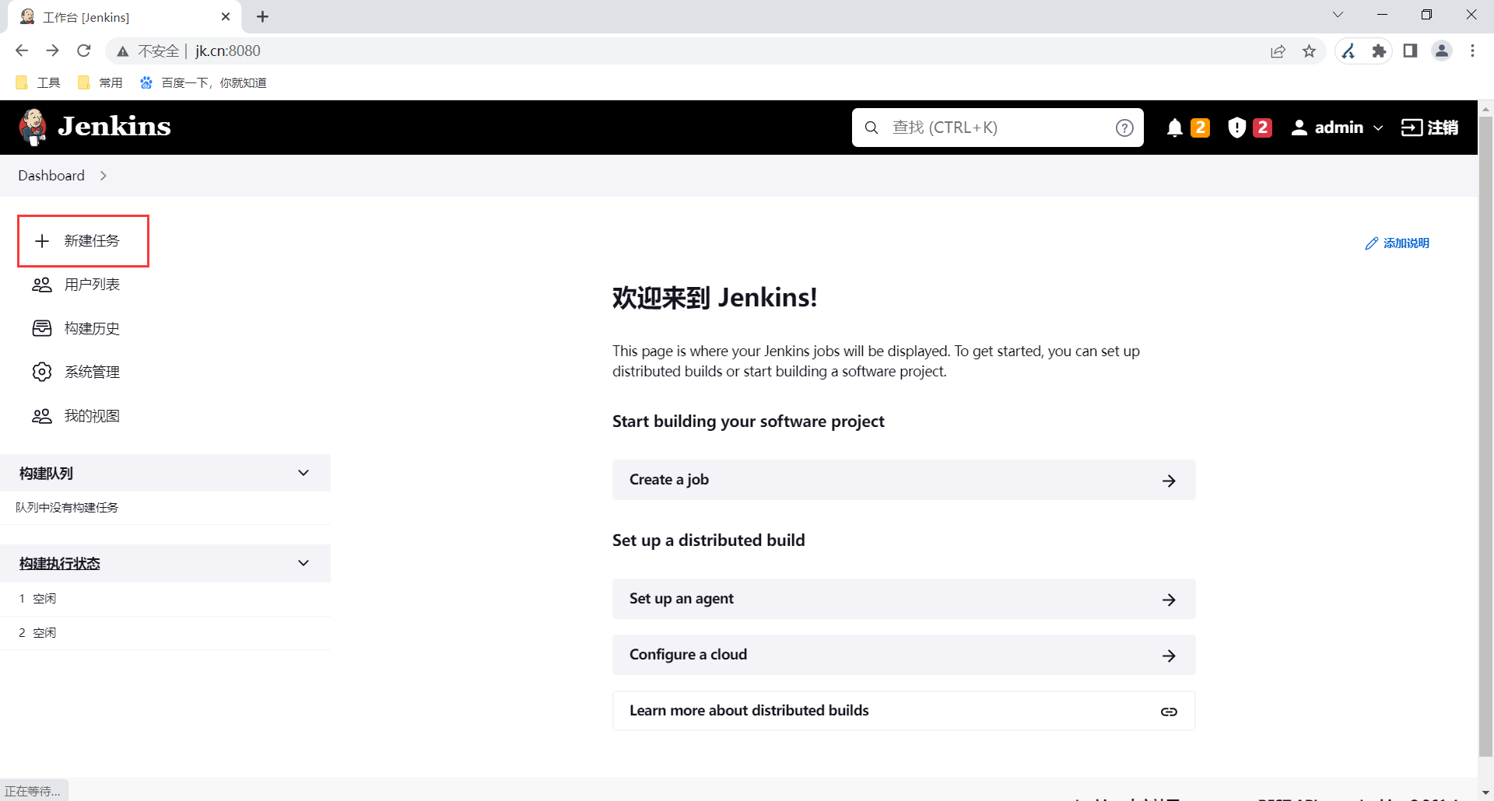Viewport: 1494px width, 801px height.
Task: Click the link icon on Learn more
Action: pyautogui.click(x=1169, y=712)
